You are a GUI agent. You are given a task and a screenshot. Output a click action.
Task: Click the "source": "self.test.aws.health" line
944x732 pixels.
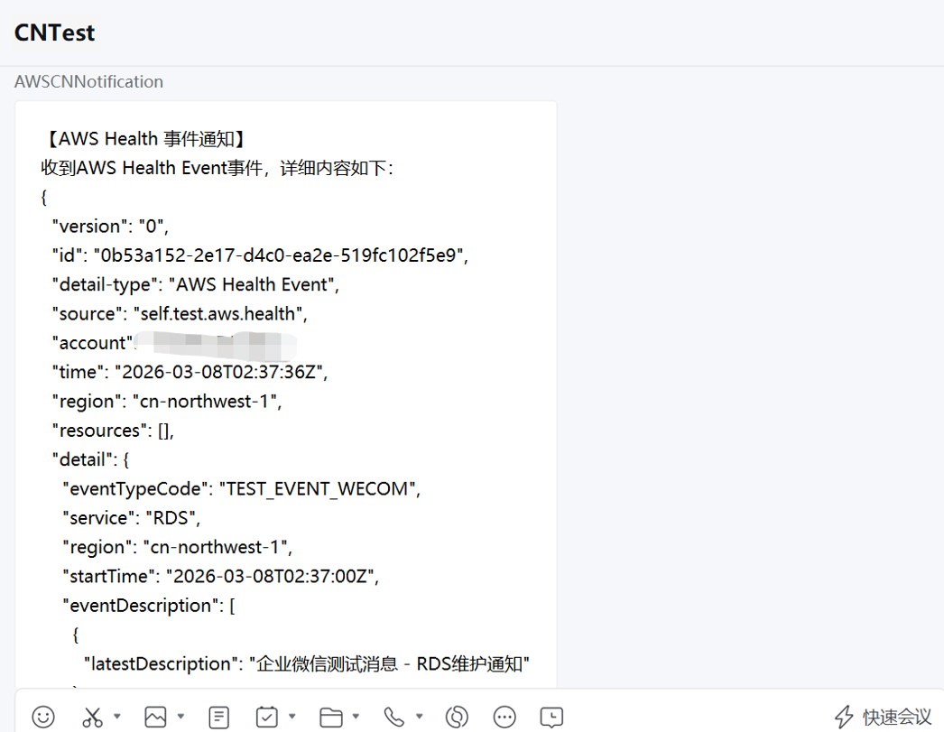180,313
